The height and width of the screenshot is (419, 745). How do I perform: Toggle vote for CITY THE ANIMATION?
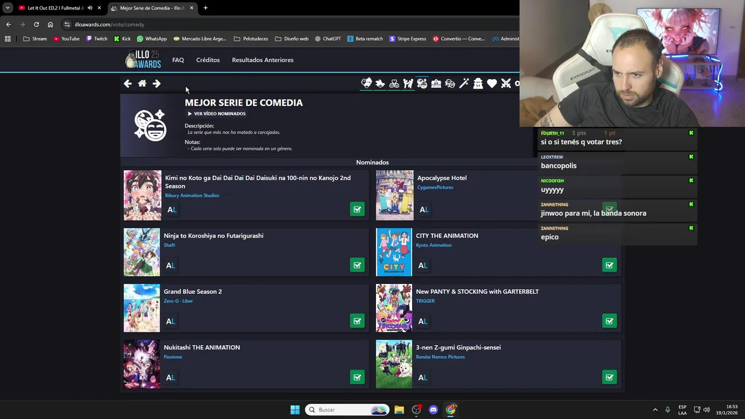(x=609, y=265)
